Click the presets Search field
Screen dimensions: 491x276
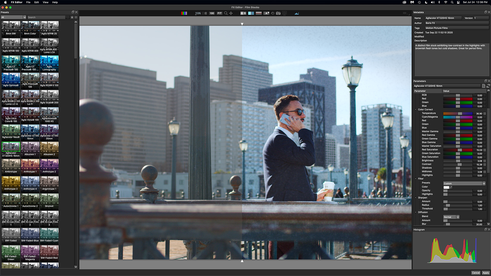point(48,17)
